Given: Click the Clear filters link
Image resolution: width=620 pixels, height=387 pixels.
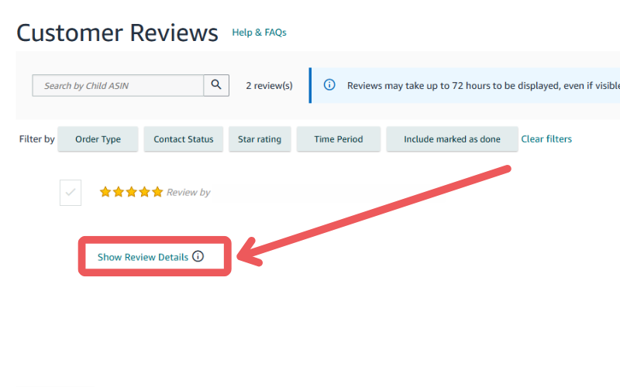Looking at the screenshot, I should [x=546, y=139].
